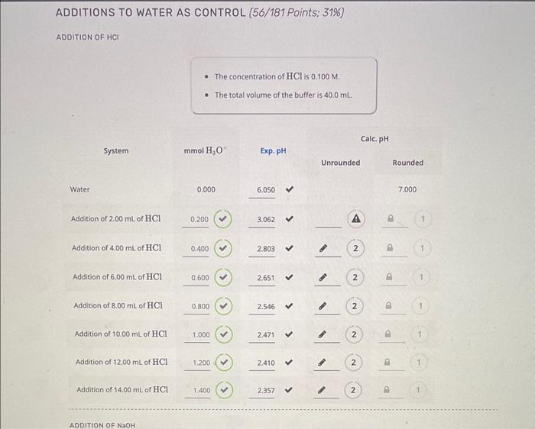This screenshot has height=429, width=535.
Task: Click pencil edit icon for 10.00 mL HCl row
Action: (322, 334)
